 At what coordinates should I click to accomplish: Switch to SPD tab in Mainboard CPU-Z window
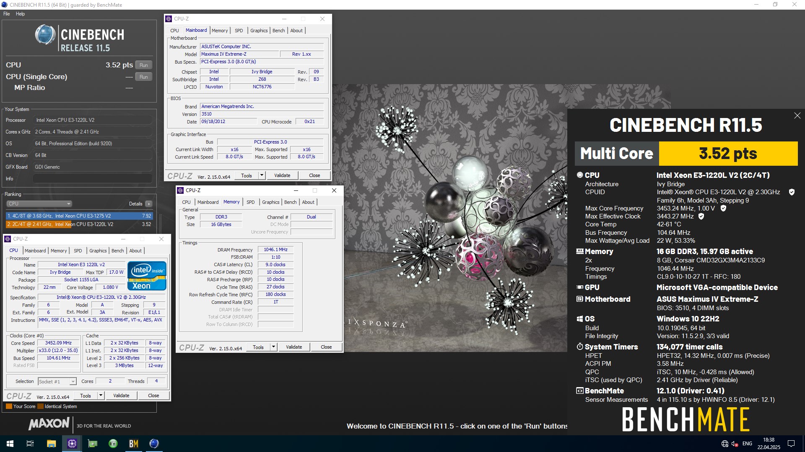pyautogui.click(x=239, y=31)
